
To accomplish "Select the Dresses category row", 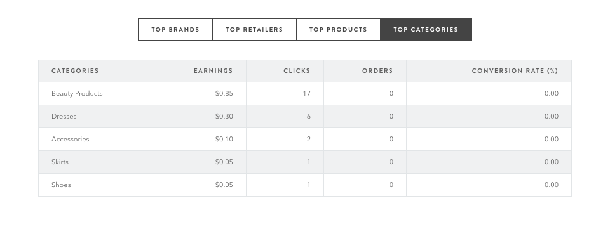I will [x=305, y=117].
